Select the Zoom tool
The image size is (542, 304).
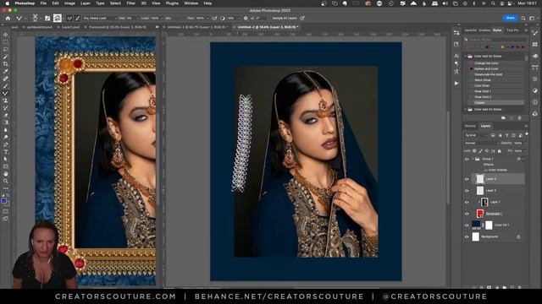[6, 181]
